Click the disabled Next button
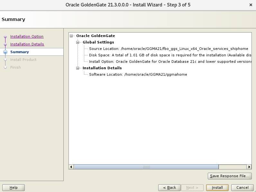This screenshot has height=192, width=256. (x=192, y=187)
